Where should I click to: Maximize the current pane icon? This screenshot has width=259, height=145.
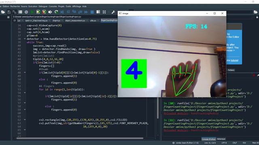pyautogui.click(x=98, y=12)
